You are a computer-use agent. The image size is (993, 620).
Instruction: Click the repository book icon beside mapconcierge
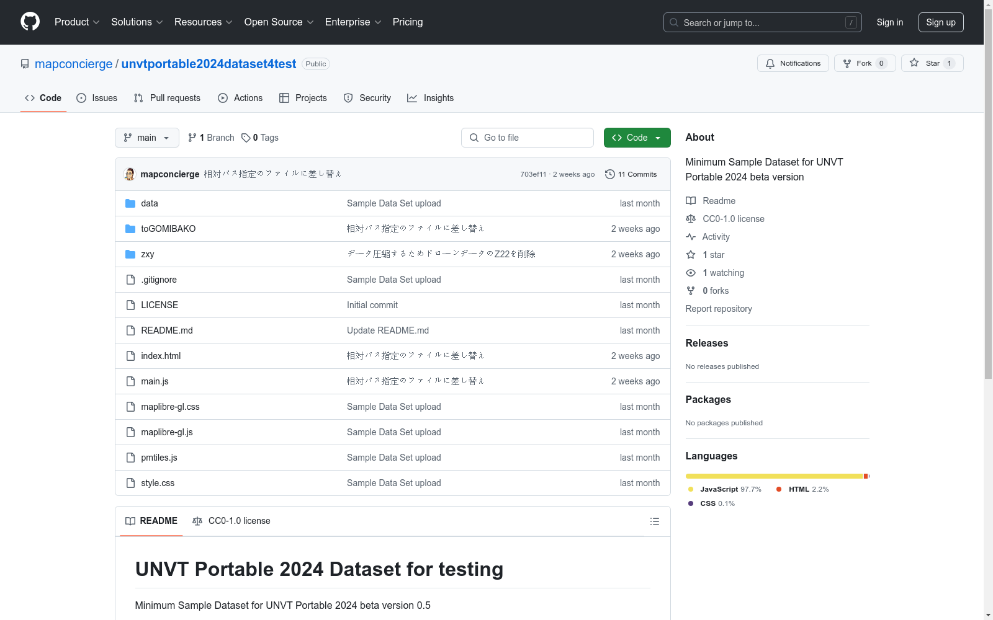coord(25,64)
